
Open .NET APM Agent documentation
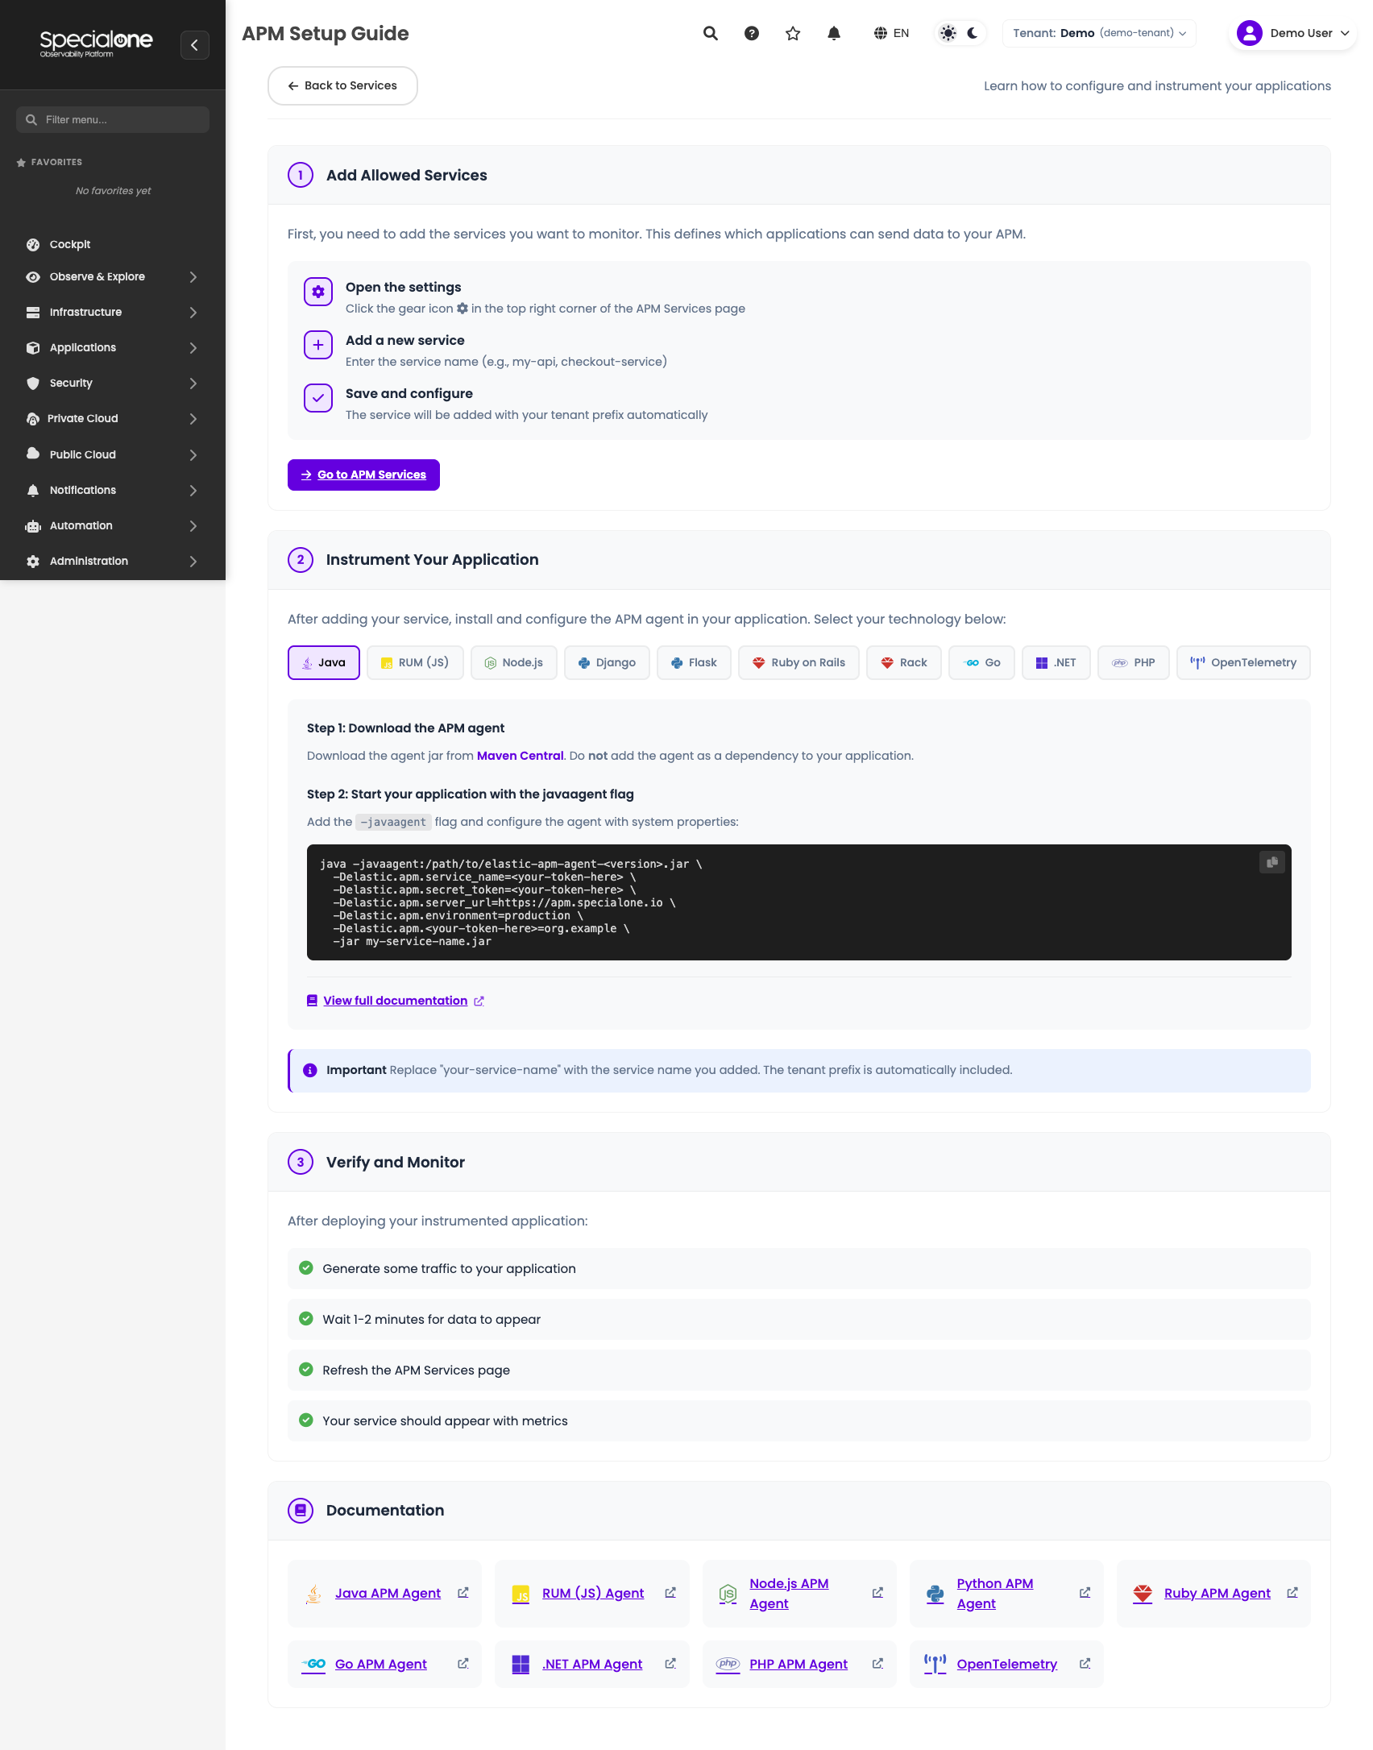pyautogui.click(x=592, y=1664)
